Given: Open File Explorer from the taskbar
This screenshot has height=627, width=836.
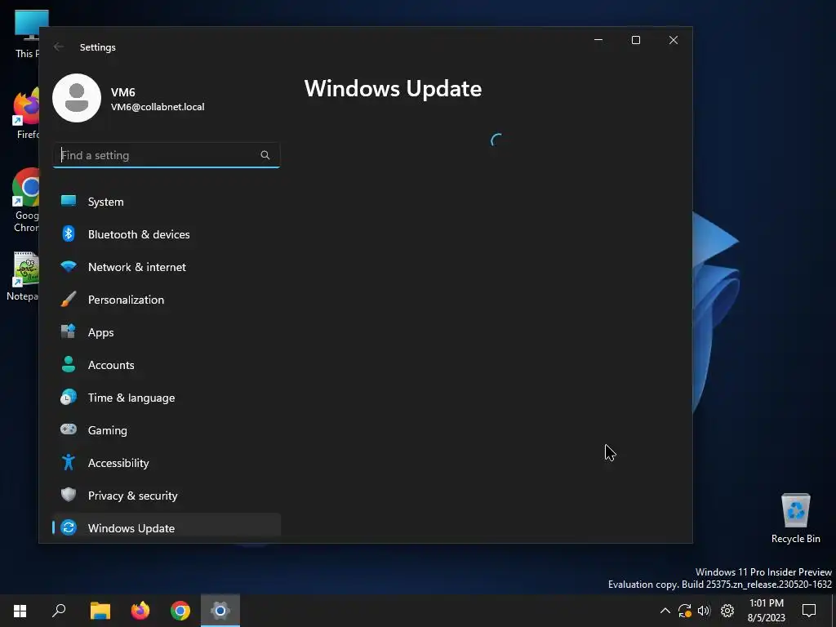Looking at the screenshot, I should click(x=100, y=611).
